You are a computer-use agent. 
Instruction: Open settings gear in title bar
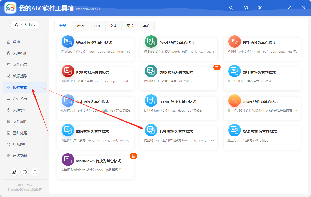coord(246,8)
